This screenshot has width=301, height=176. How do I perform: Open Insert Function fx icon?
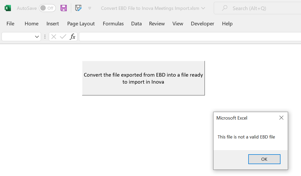point(72,36)
